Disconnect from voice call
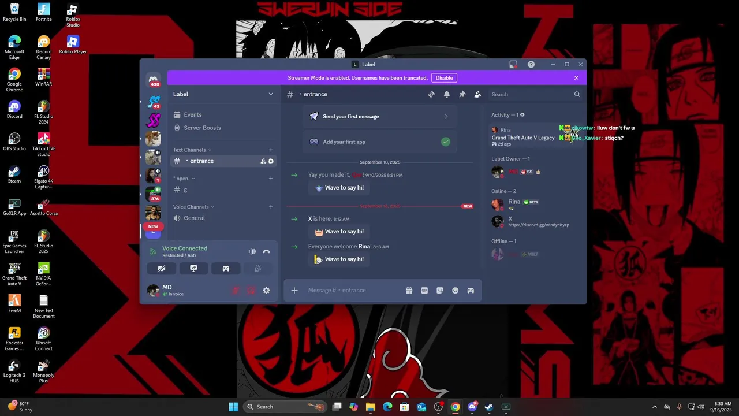739x416 pixels. click(266, 252)
